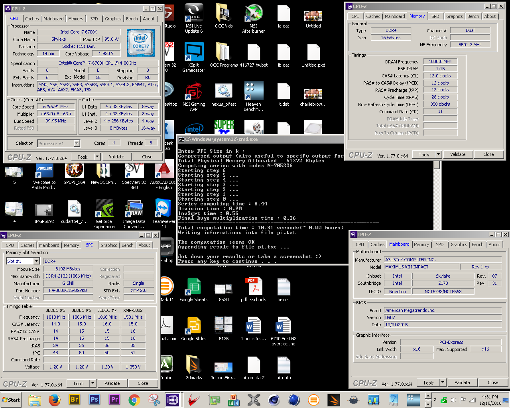Expand Tools dropdown arrow in CPU-Z Memory window

tap(438, 154)
